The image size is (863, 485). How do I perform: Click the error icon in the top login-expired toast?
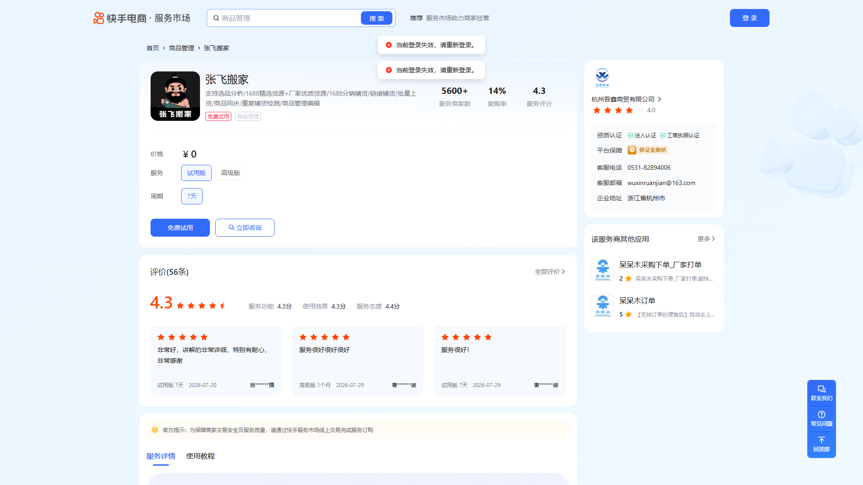(389, 45)
